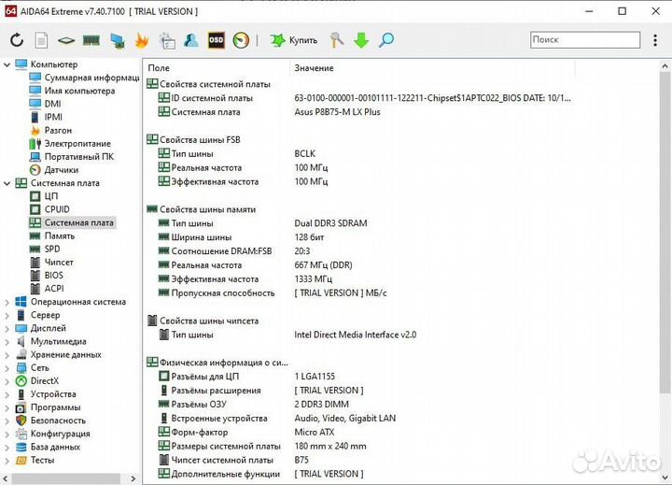Start the system stability test flame icon
Viewport: 672px width, 485px height.
point(142,40)
